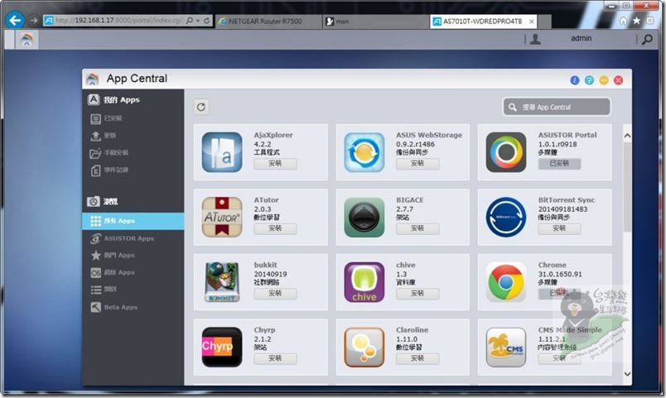The height and width of the screenshot is (398, 666).
Task: Open the ASUSTOR Portal app icon
Action: tap(506, 152)
